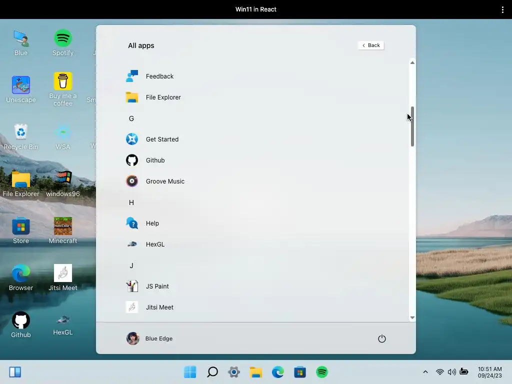Select the WSA desktop icon
512x384 pixels.
(x=63, y=137)
